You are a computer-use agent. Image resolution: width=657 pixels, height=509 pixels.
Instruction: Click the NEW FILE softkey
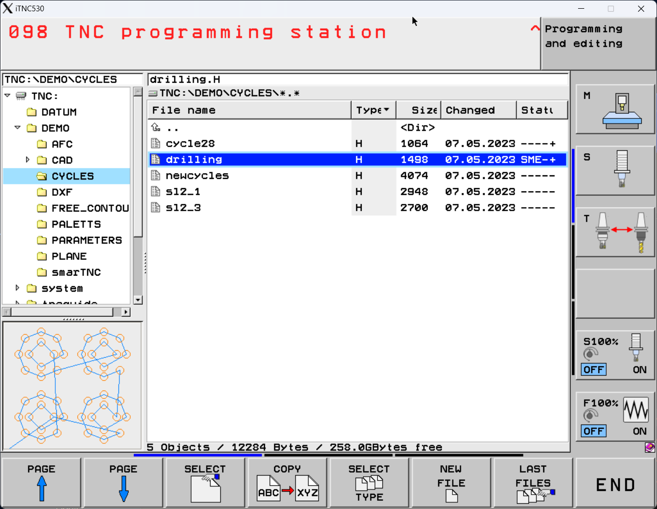(451, 483)
